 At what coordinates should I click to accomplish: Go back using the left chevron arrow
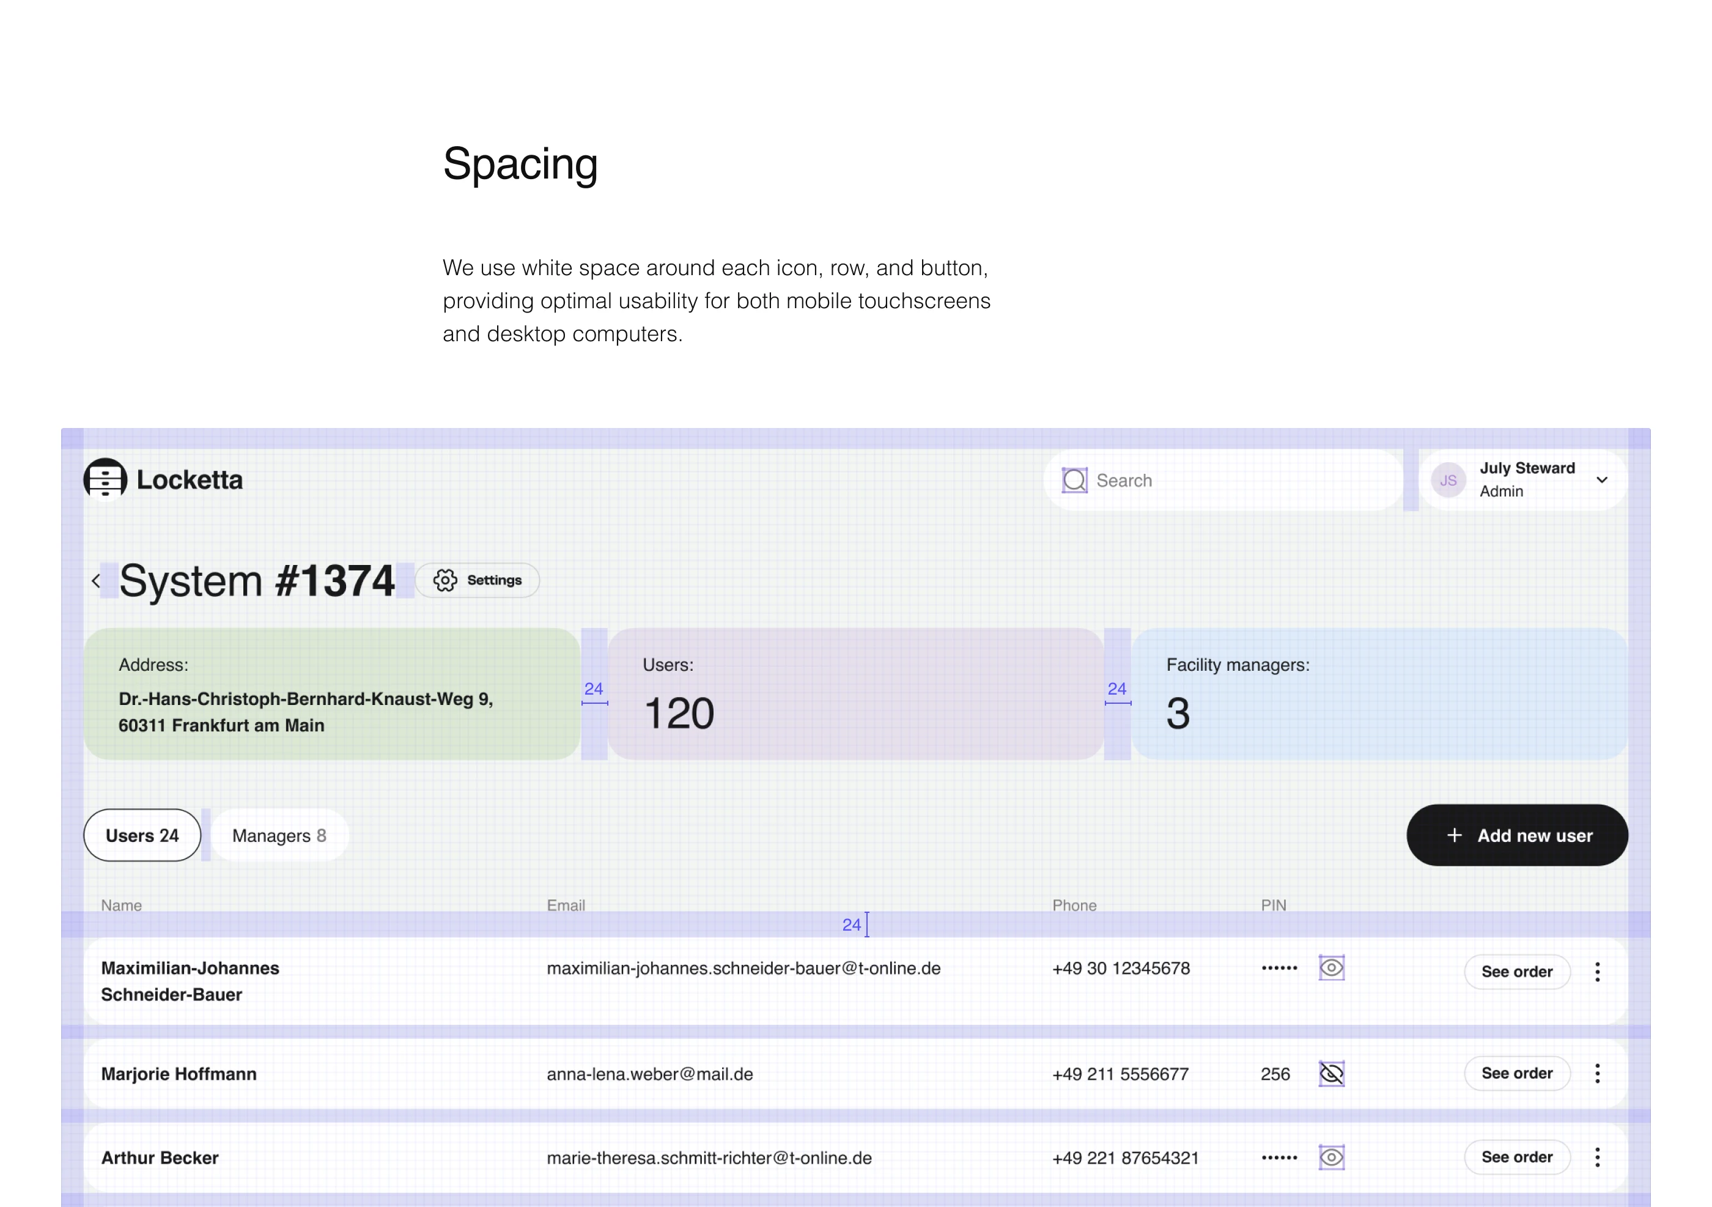point(96,581)
